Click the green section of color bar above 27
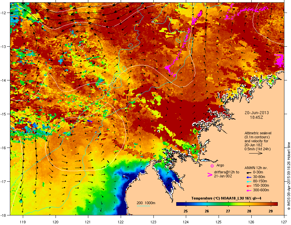 click(228, 204)
